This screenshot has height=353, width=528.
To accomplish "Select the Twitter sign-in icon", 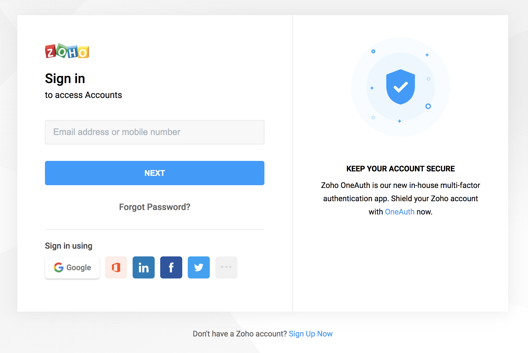I will [199, 267].
